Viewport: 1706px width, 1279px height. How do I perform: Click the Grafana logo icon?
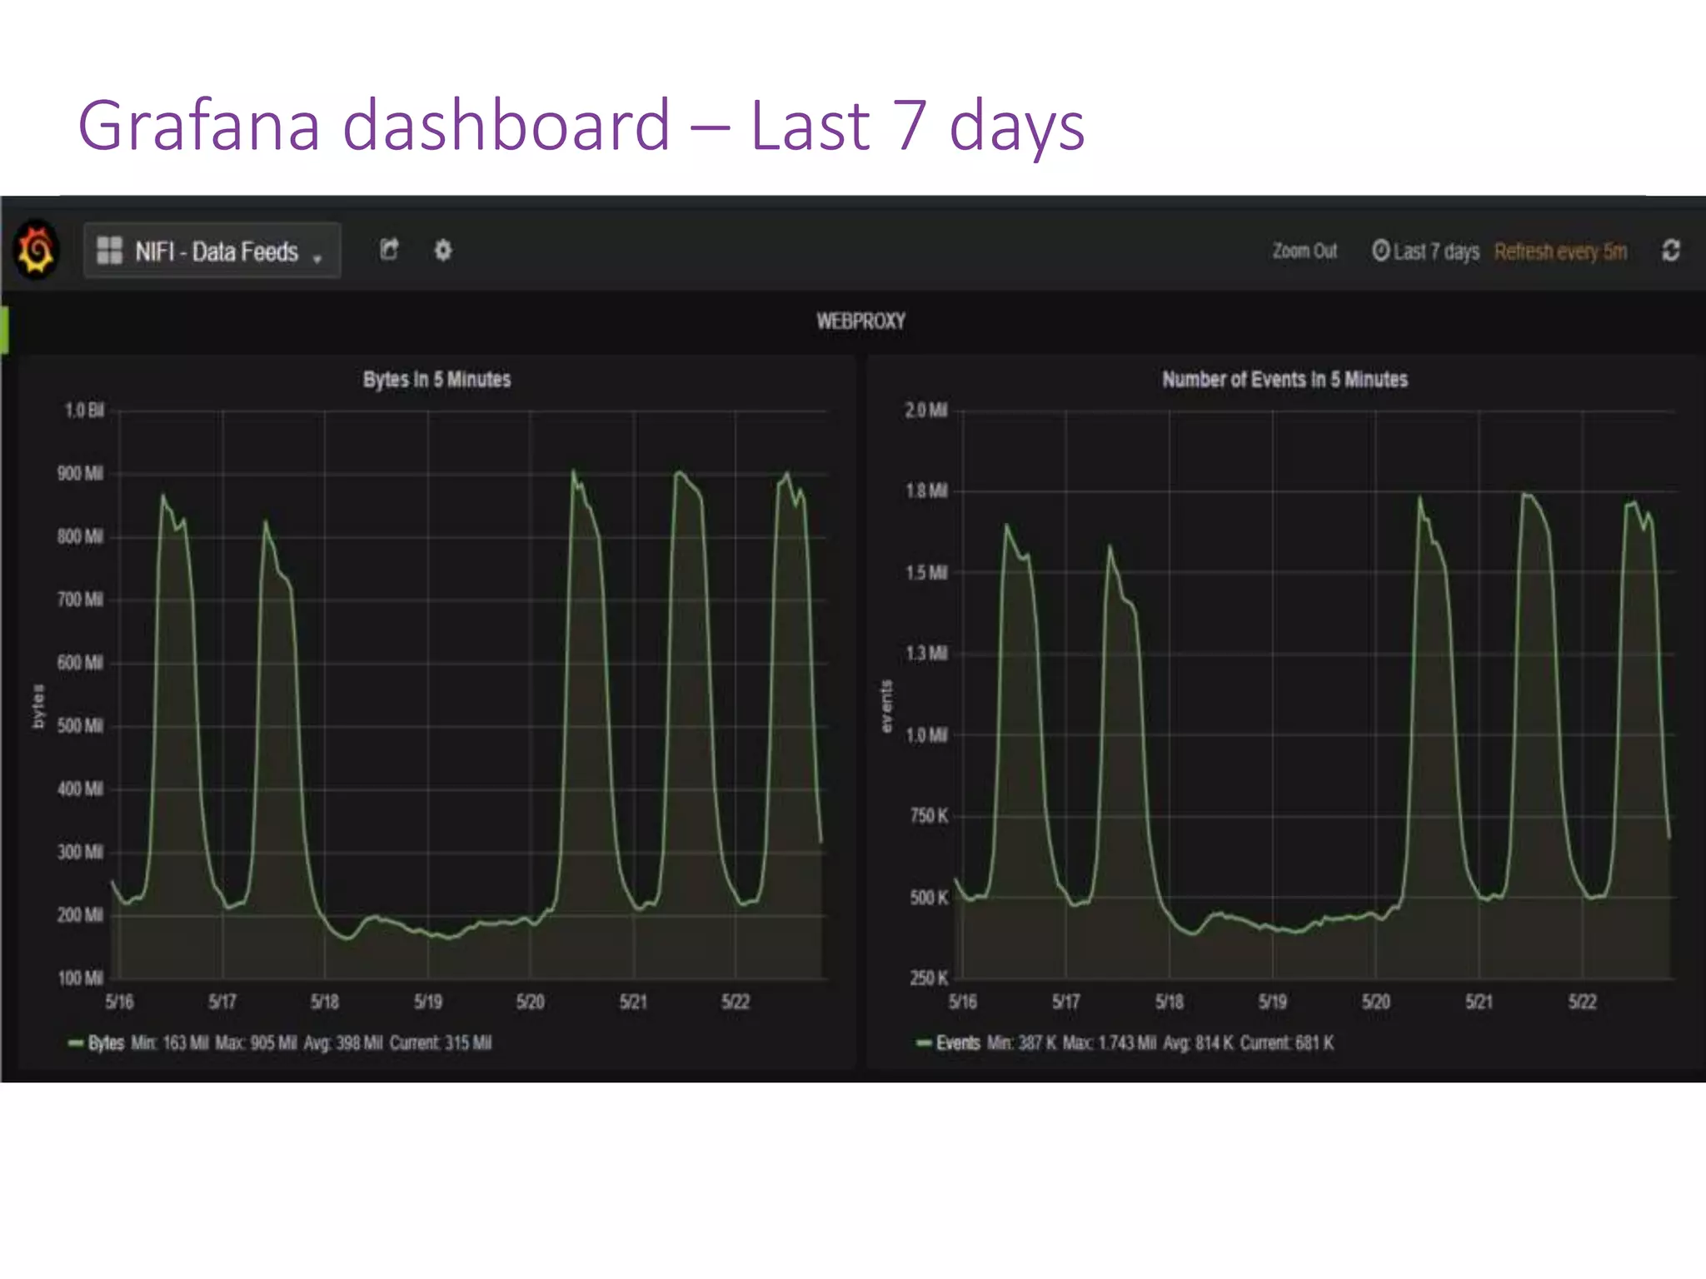pyautogui.click(x=37, y=250)
